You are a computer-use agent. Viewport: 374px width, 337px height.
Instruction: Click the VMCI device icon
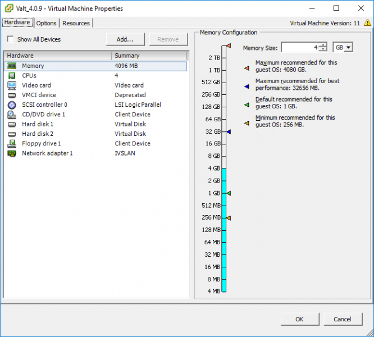(12, 95)
